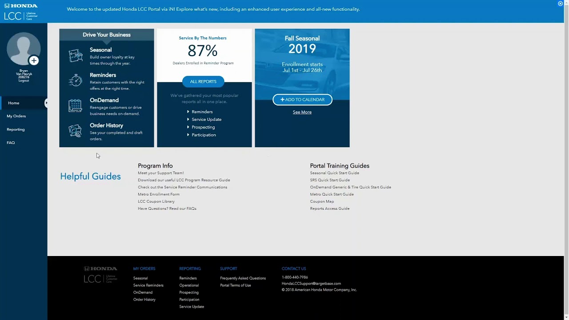Collapse the sidebar using arrow beside Home

(46, 103)
